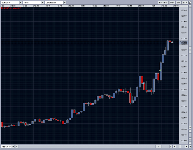Click the Sell button
The width and height of the screenshot is (193, 150).
[x=178, y=2]
